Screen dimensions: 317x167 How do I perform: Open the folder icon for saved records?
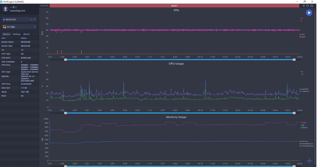pyautogui.click(x=308, y=6)
